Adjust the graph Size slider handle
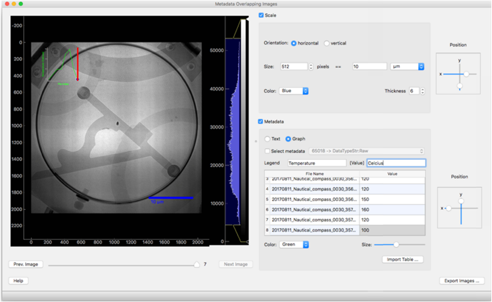 [x=396, y=245]
